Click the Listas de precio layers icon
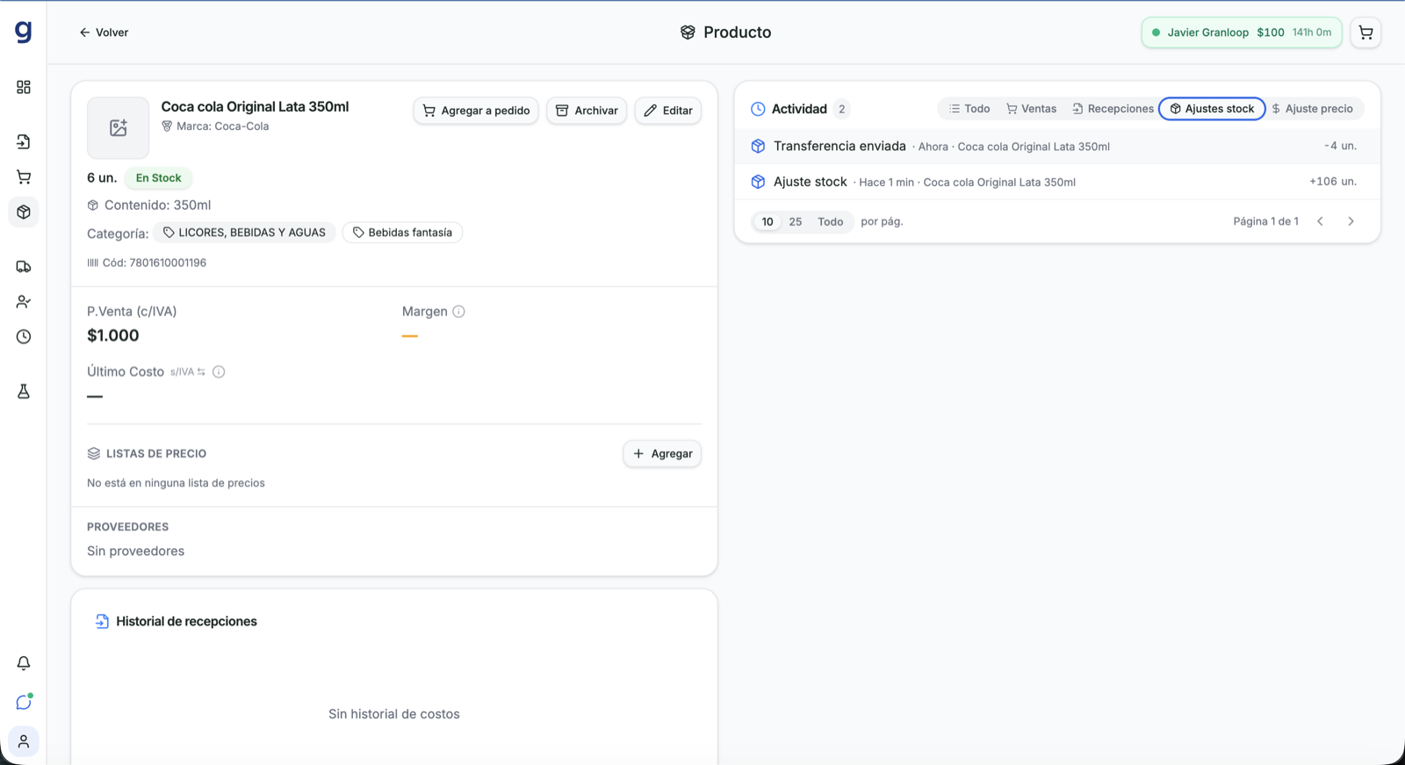This screenshot has height=765, width=1405. tap(94, 454)
